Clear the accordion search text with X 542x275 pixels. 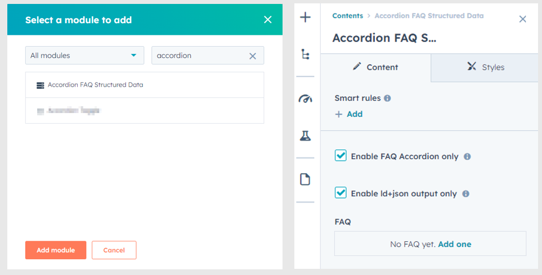253,56
